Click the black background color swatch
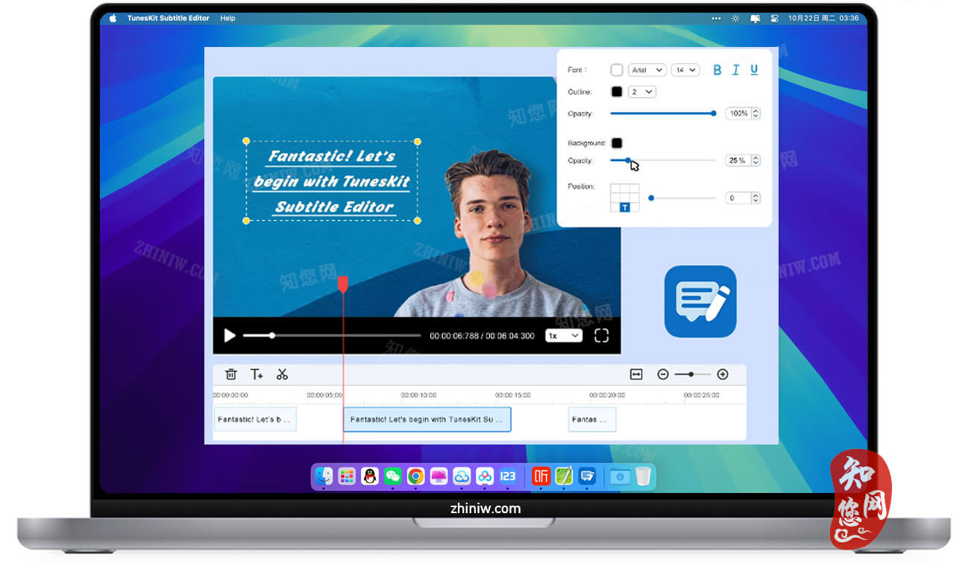The height and width of the screenshot is (581, 968). point(617,143)
